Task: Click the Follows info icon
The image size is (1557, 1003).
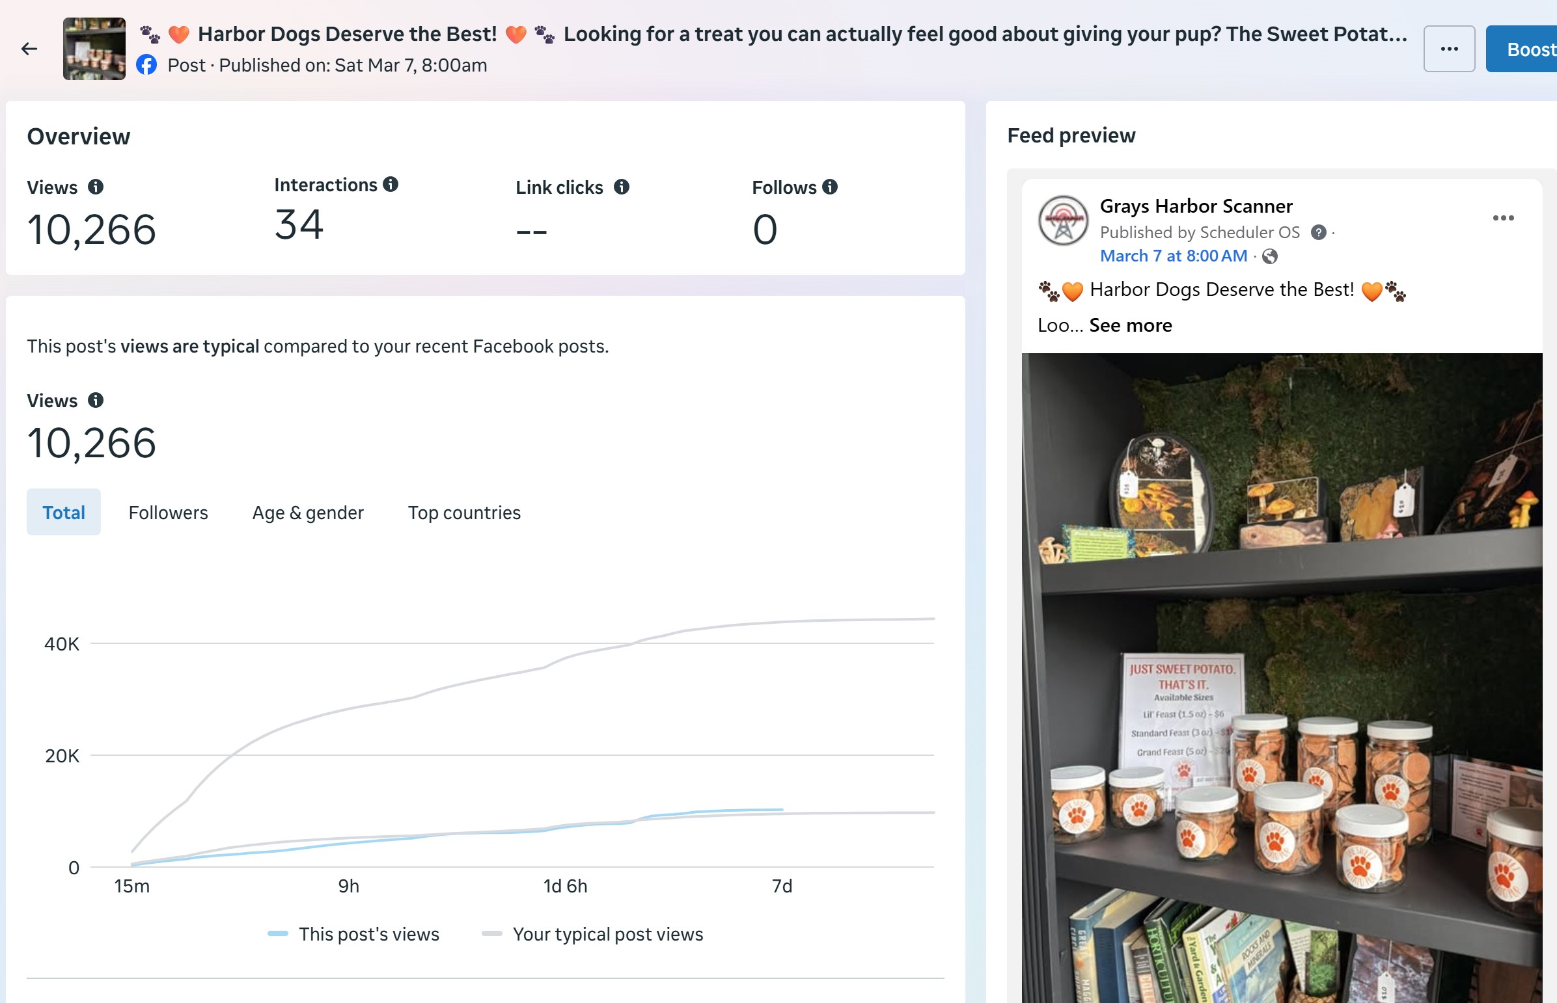Action: tap(830, 187)
